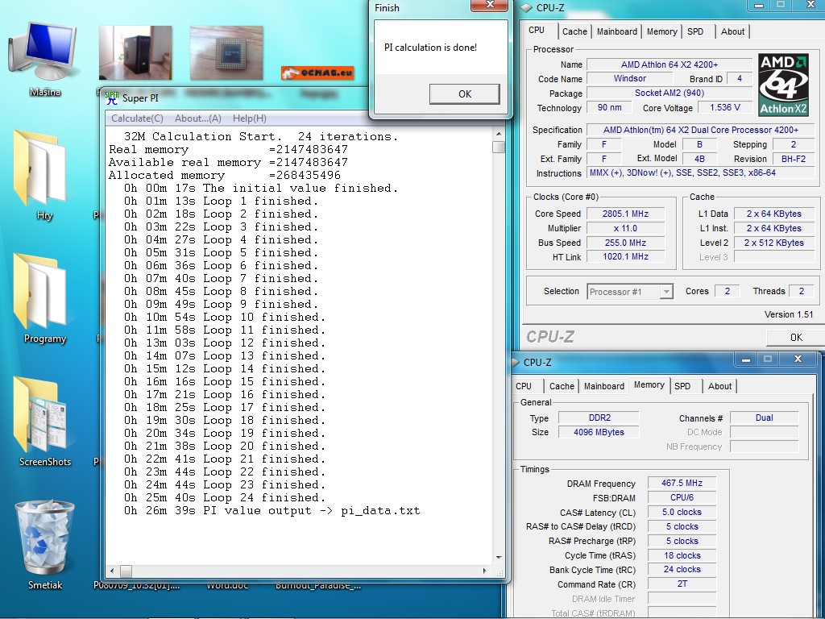
Task: Select About tab in lower CPU-Z window
Action: (x=719, y=386)
